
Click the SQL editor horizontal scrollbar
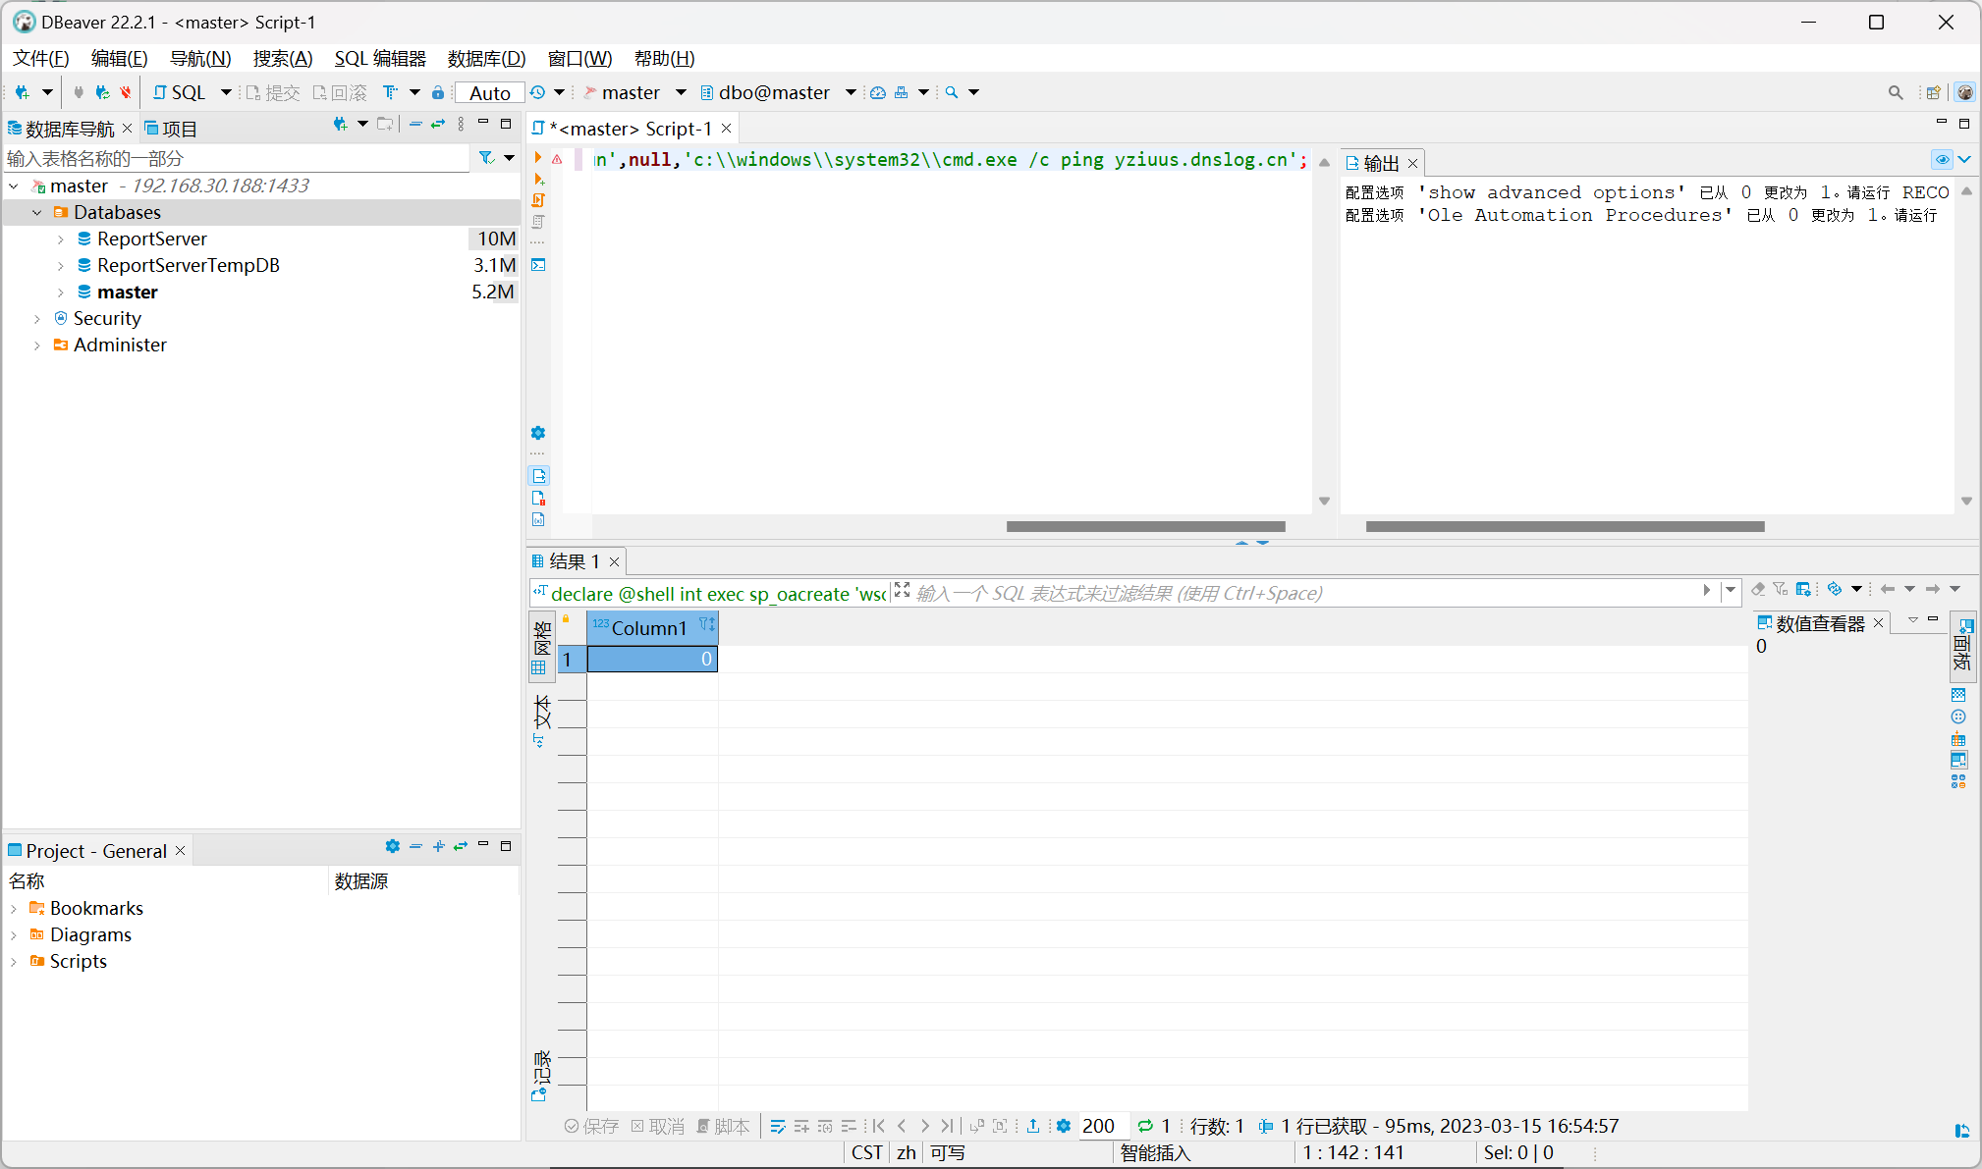coord(1145,526)
